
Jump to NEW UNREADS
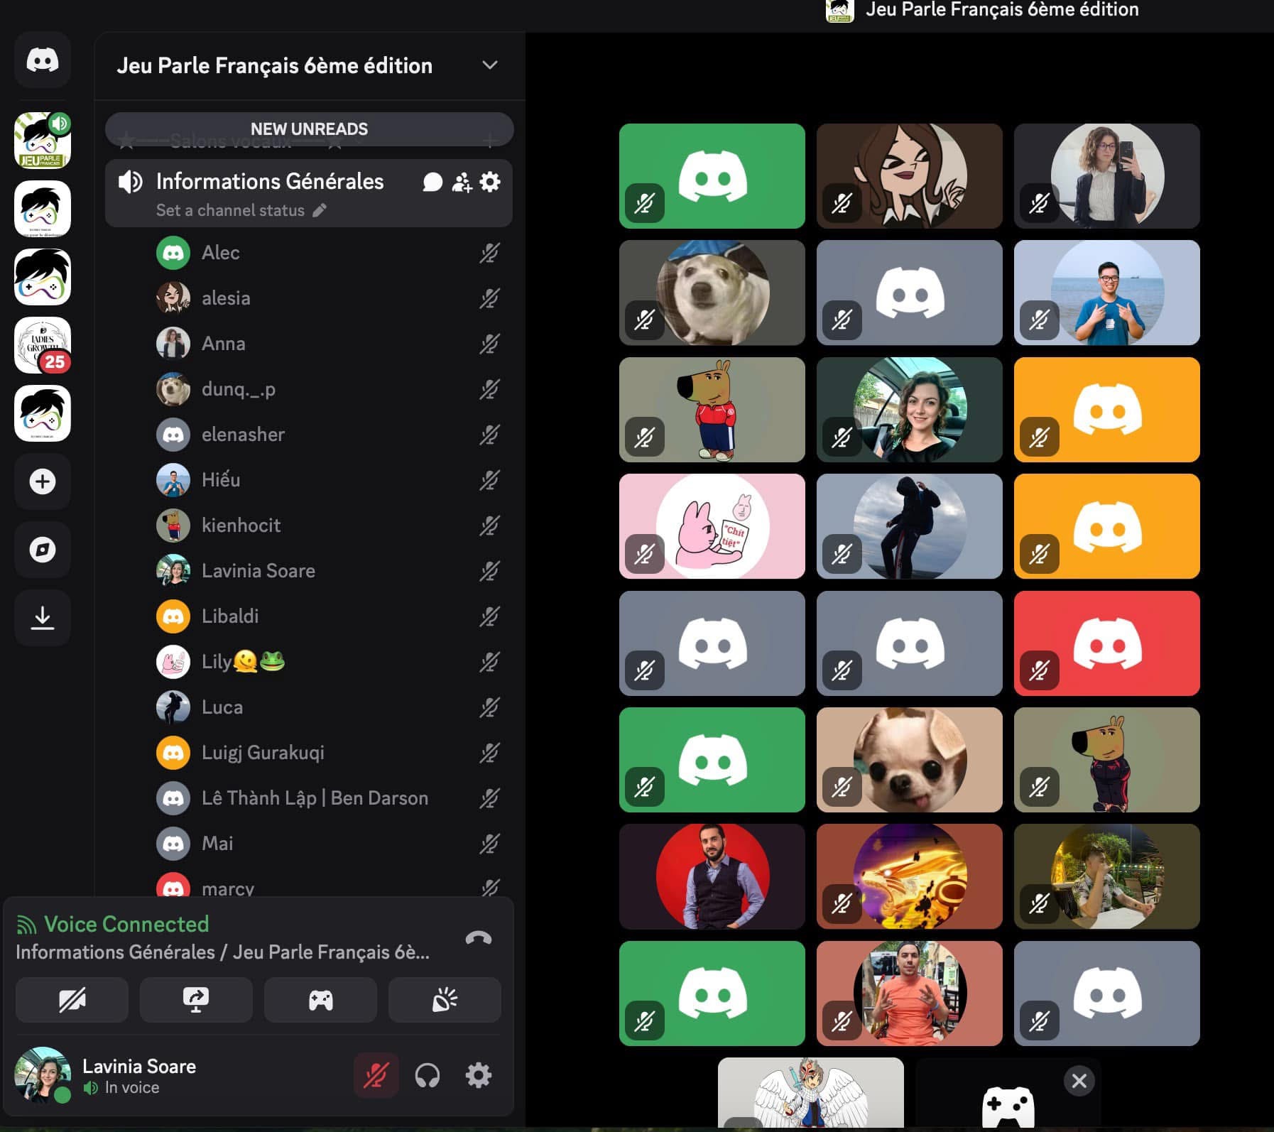(309, 129)
